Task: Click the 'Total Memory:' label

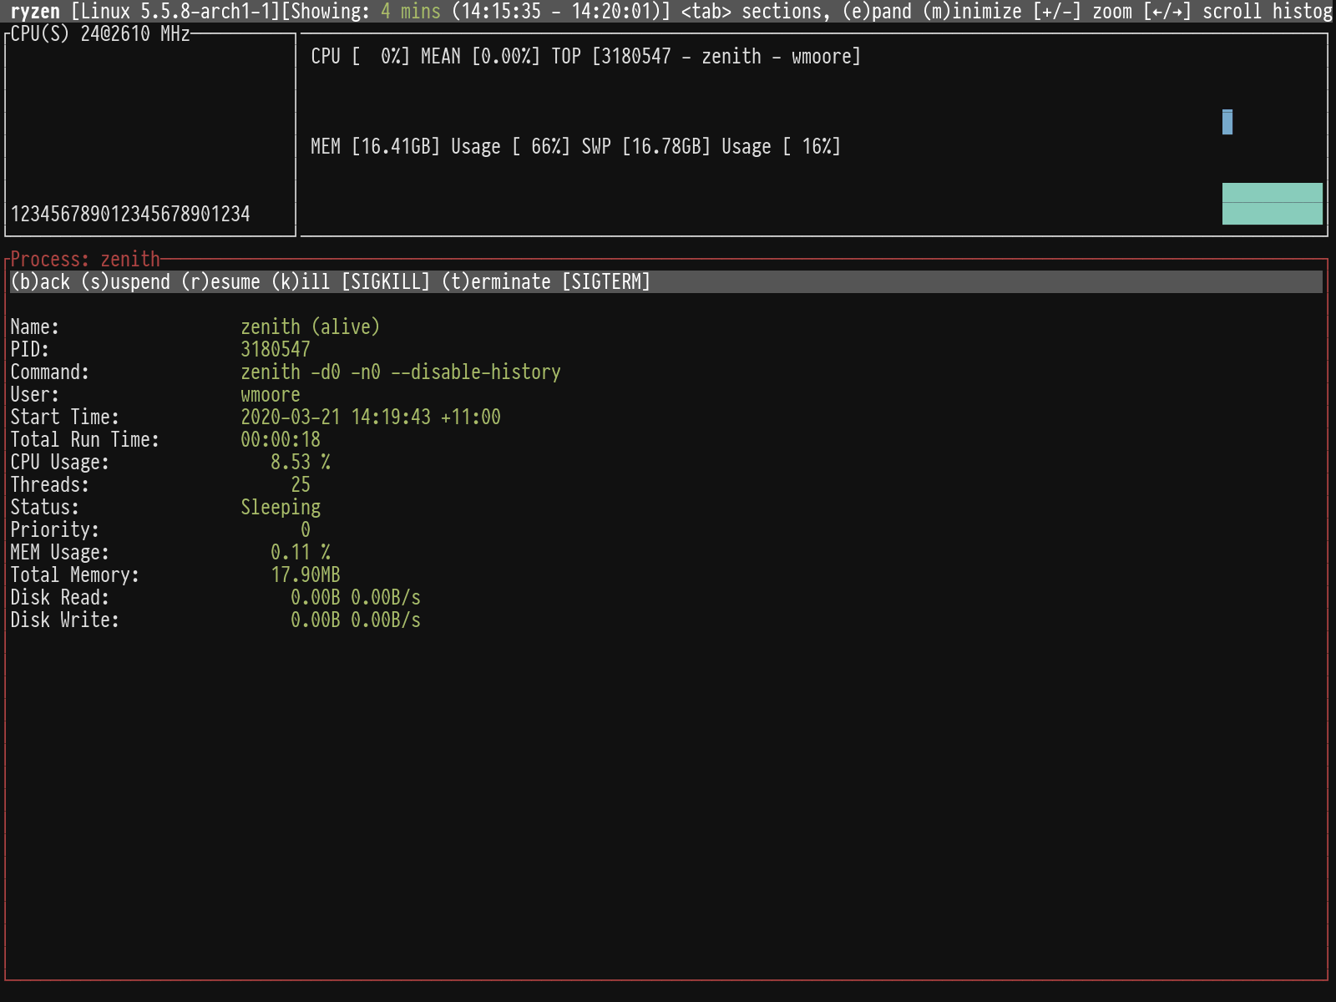Action: pos(75,575)
